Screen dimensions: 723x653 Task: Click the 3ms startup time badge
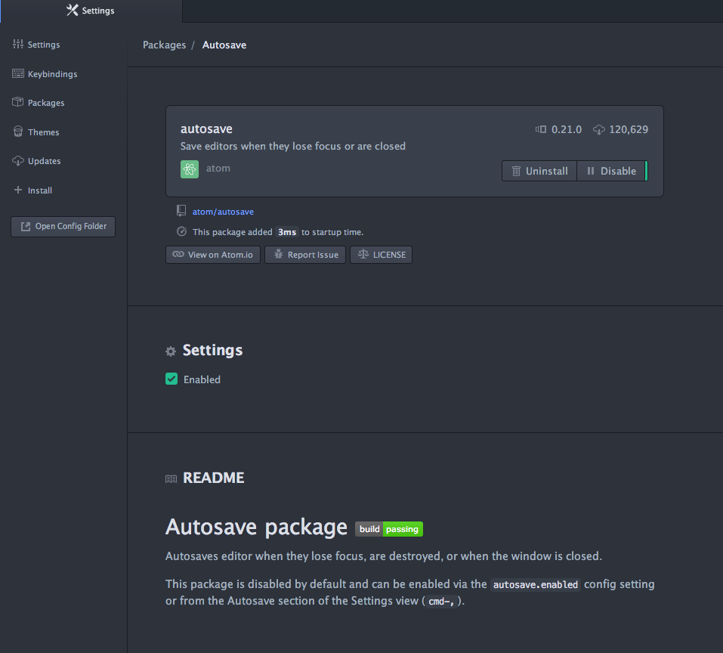(287, 232)
